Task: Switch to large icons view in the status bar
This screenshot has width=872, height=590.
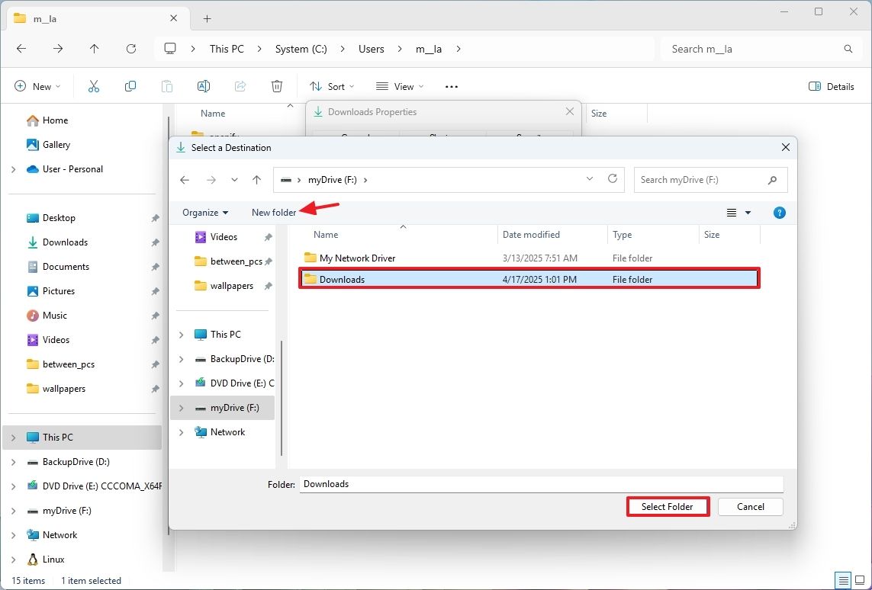Action: tap(859, 580)
